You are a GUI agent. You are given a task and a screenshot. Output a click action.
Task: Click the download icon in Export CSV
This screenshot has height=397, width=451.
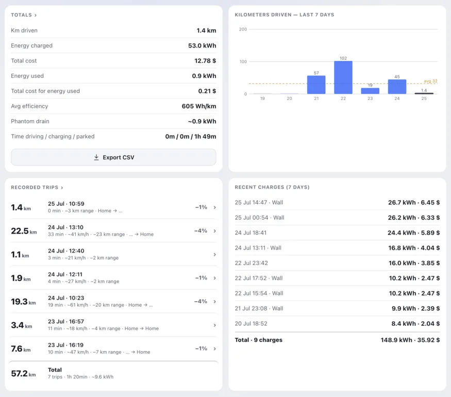[x=96, y=157]
